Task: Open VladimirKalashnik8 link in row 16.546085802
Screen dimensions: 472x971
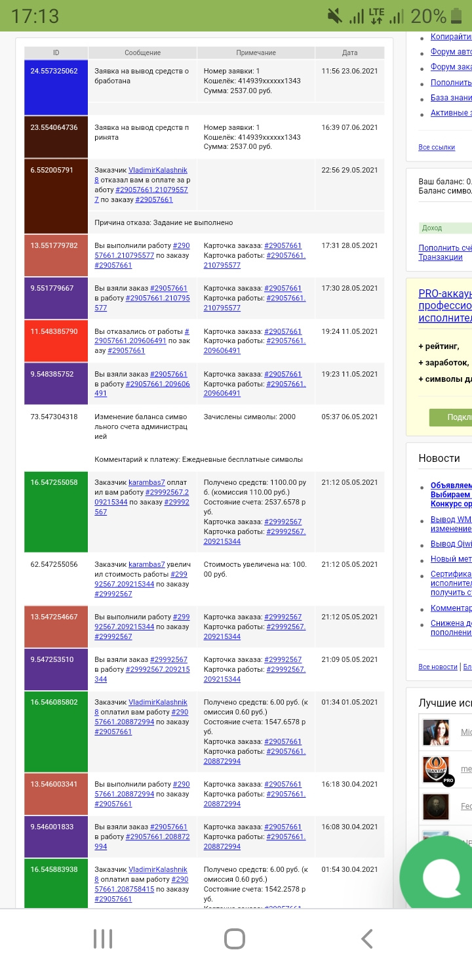Action: pos(142,707)
